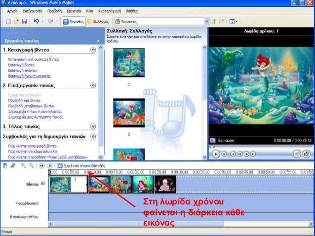Click the Προβολή εφέ βίντεο link
This screenshot has width=315, height=236.
click(x=24, y=101)
